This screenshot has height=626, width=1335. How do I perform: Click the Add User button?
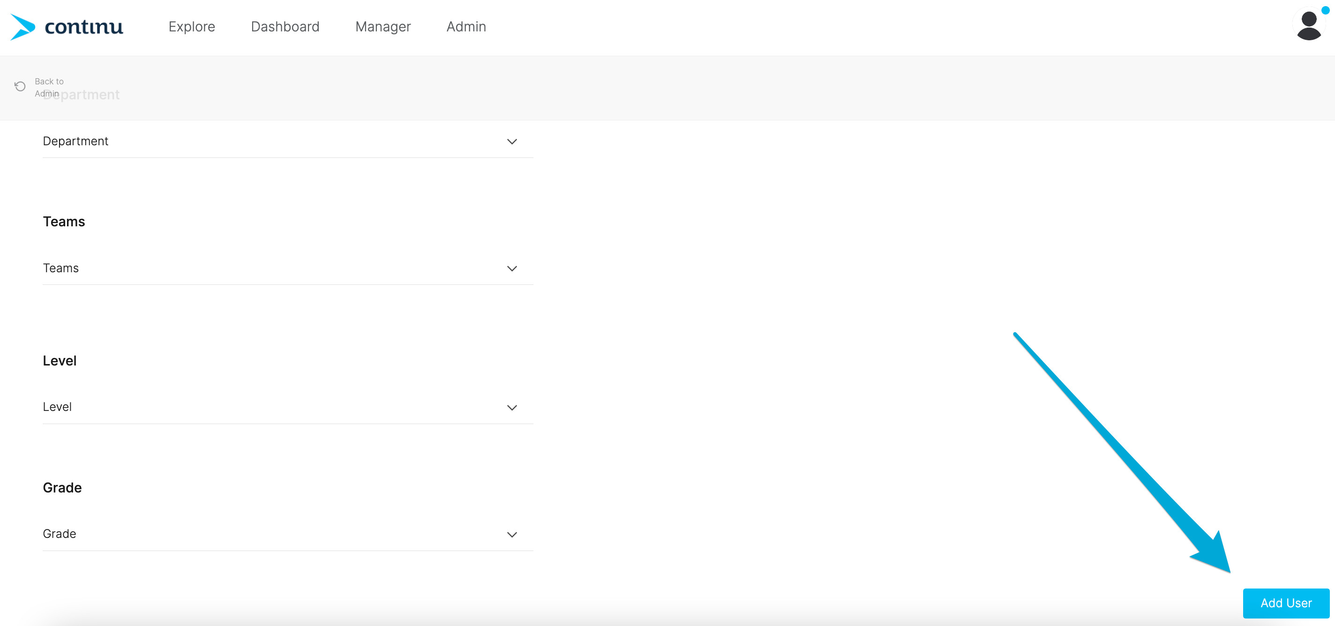[x=1286, y=603]
